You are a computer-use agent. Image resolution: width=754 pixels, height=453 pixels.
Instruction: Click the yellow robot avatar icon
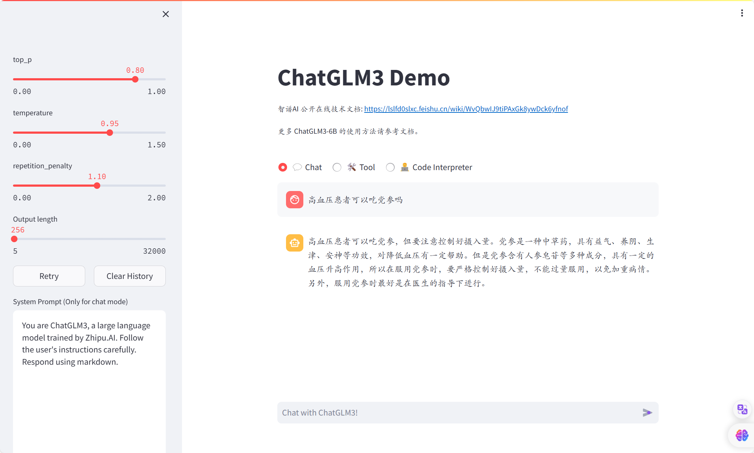tap(295, 243)
